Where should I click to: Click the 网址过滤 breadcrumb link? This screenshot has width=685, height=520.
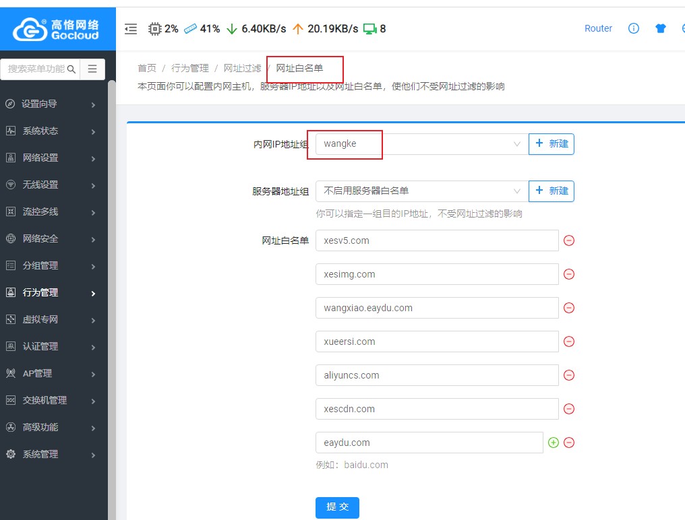coord(242,68)
